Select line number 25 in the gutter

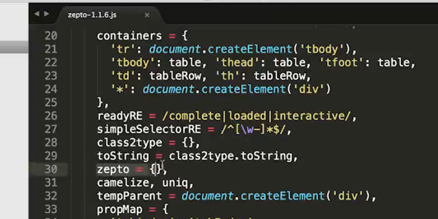point(51,103)
